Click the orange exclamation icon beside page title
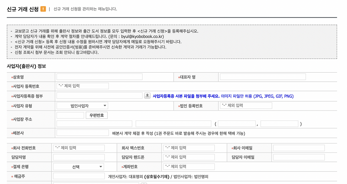 [x=42, y=8]
